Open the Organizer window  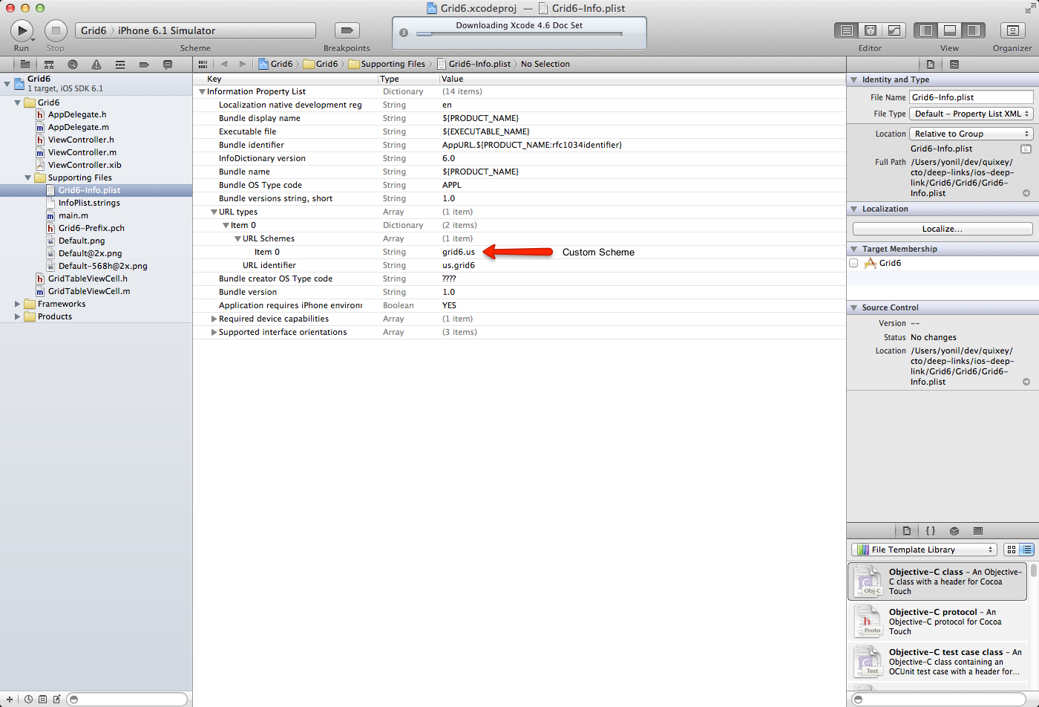pyautogui.click(x=1012, y=30)
